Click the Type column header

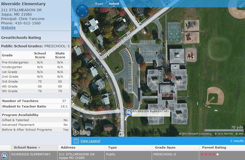(x=112, y=147)
